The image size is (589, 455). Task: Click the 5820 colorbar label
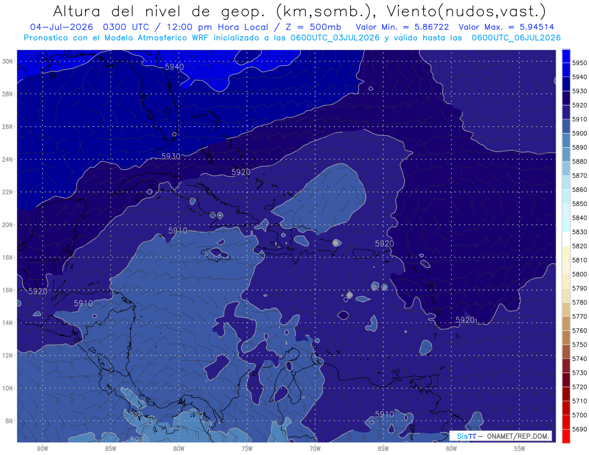click(580, 246)
